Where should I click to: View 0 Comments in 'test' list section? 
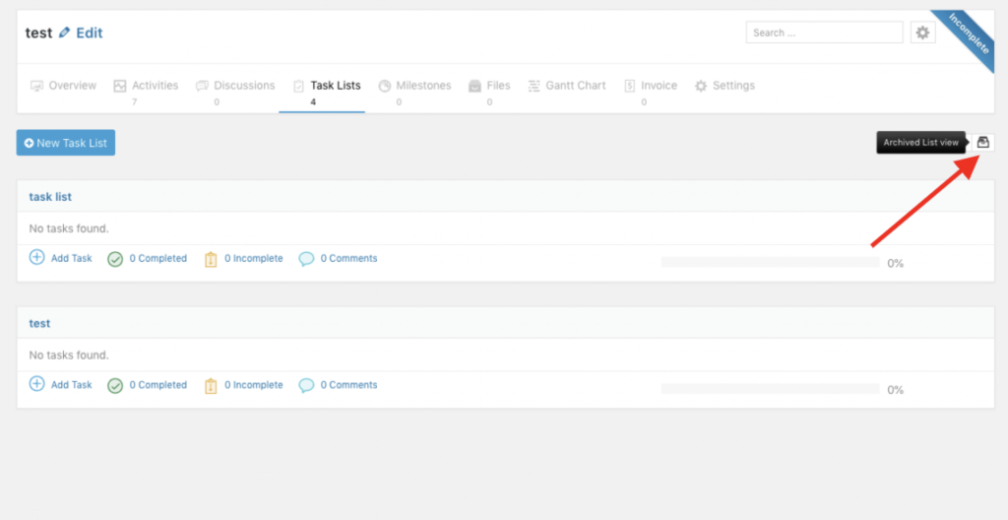click(349, 385)
